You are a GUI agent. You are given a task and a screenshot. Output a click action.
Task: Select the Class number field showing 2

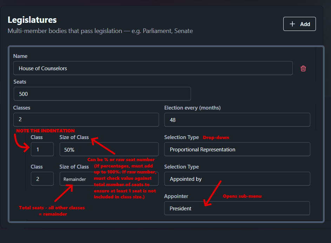[42, 179]
